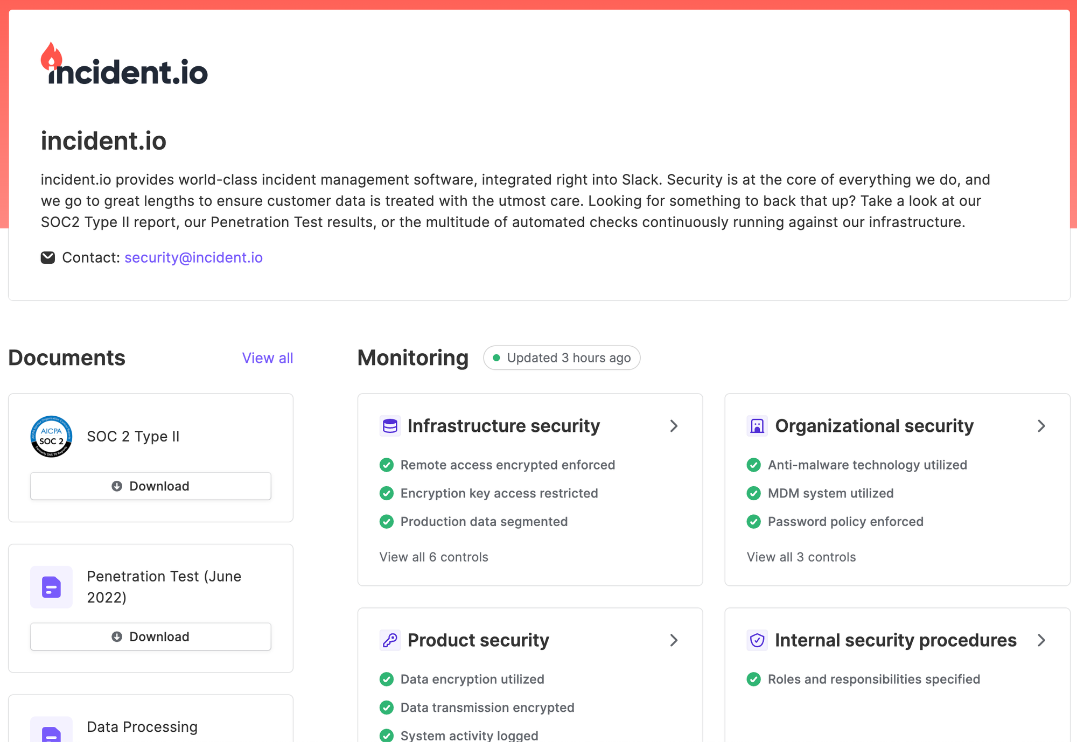Screen dimensions: 1077x742
Task: Click the Infrastructure security database icon
Action: click(390, 426)
